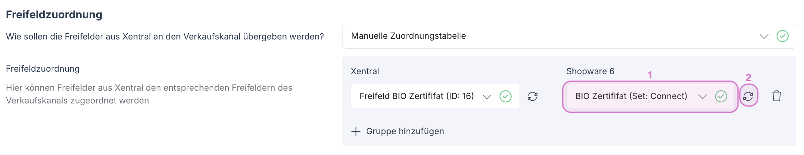Refresh the Shopware 6 free field list
The height and width of the screenshot is (155, 804).
point(748,96)
